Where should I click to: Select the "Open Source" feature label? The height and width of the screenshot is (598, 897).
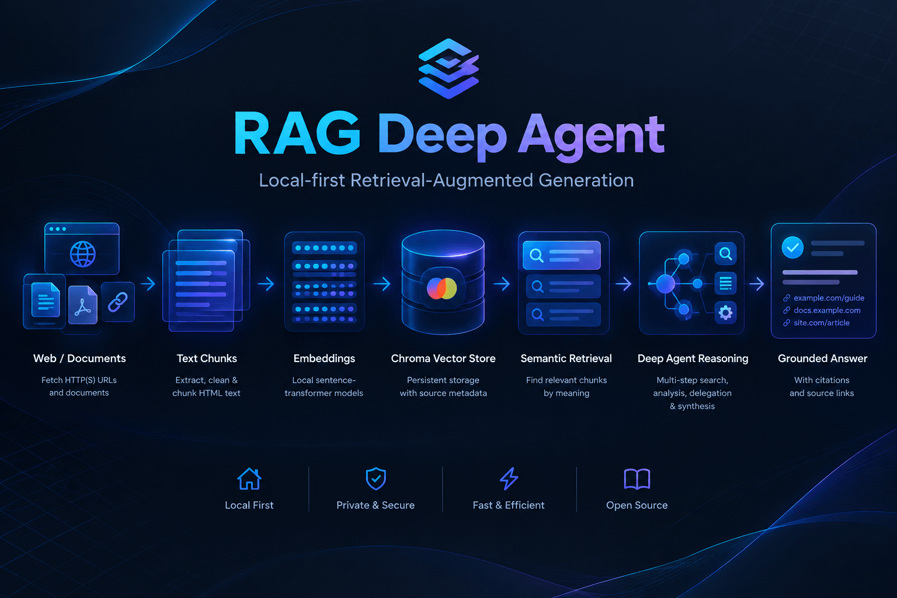point(637,505)
